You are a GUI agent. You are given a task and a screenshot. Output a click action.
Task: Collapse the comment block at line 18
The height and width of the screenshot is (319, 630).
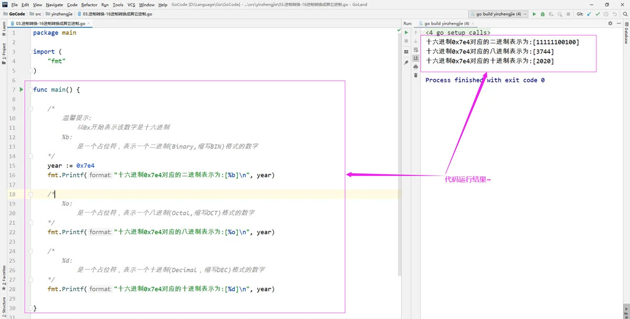pos(30,194)
